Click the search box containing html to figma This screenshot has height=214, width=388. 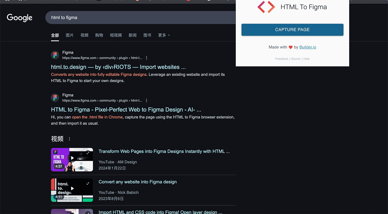pos(141,18)
